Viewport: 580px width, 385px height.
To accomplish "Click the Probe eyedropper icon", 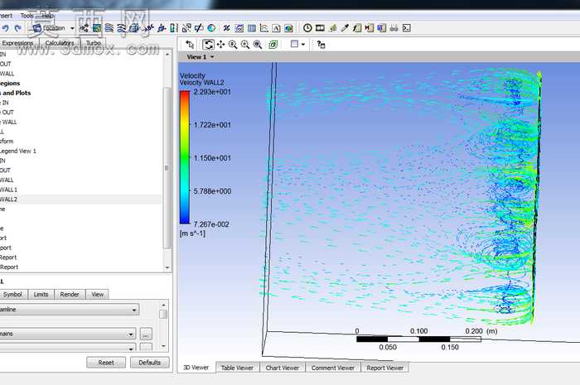I will 345,28.
